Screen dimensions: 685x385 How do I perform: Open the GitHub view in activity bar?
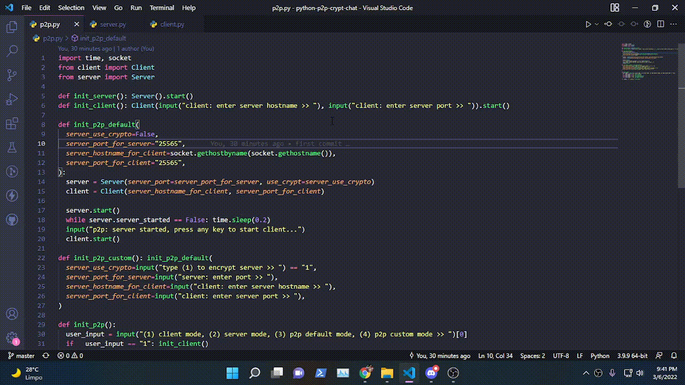point(12,220)
